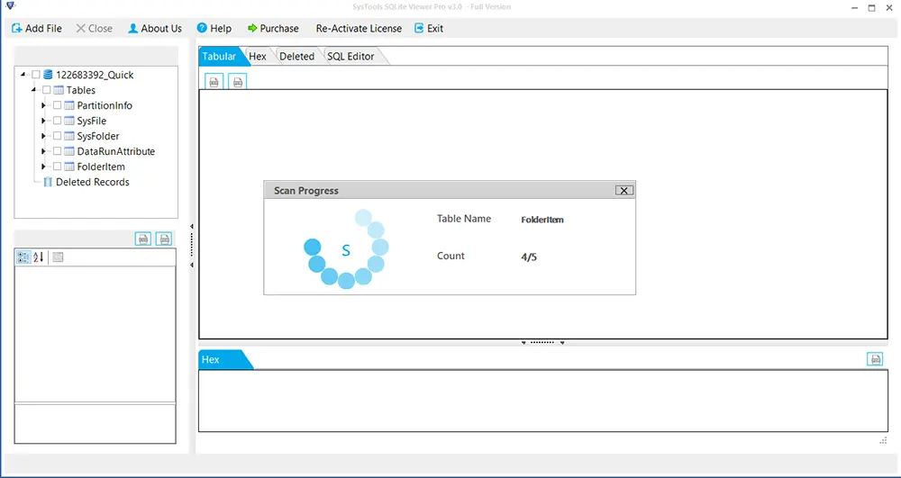
Task: Expand the PartitionInfo table node
Action: pyautogui.click(x=43, y=105)
